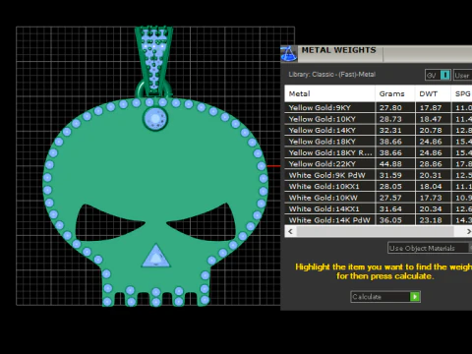Select the White Gold:10KW row
472x354 pixels.
click(x=379, y=198)
